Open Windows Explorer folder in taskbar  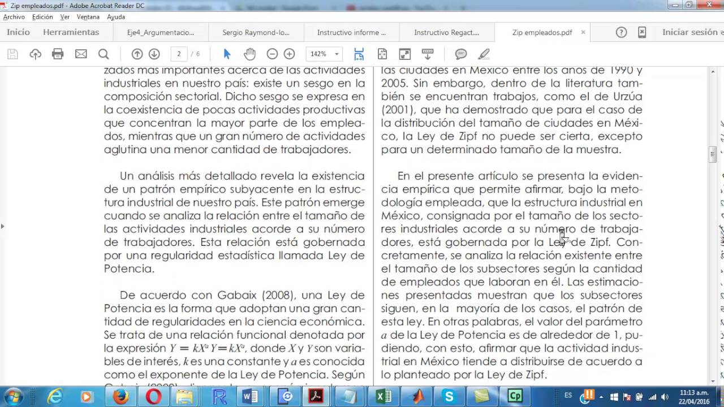[x=185, y=396]
